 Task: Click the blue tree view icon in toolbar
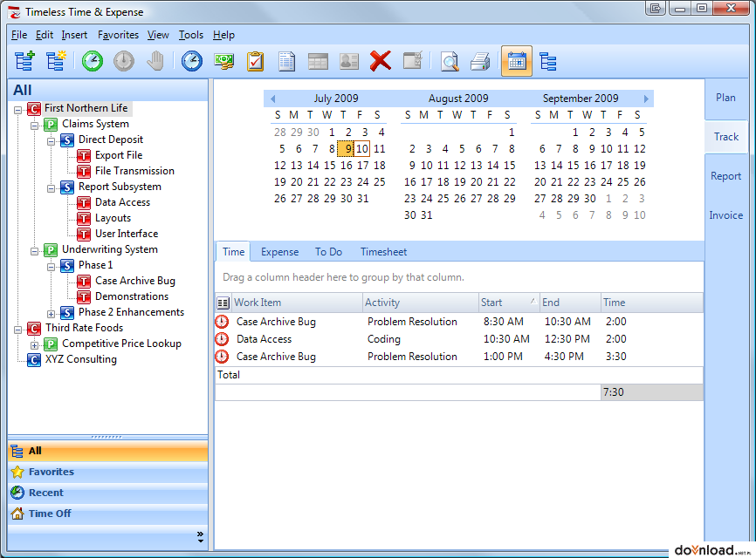tap(548, 61)
